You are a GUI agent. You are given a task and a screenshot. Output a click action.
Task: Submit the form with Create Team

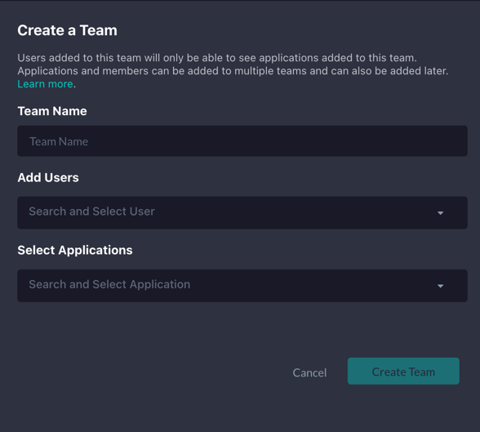(x=403, y=371)
